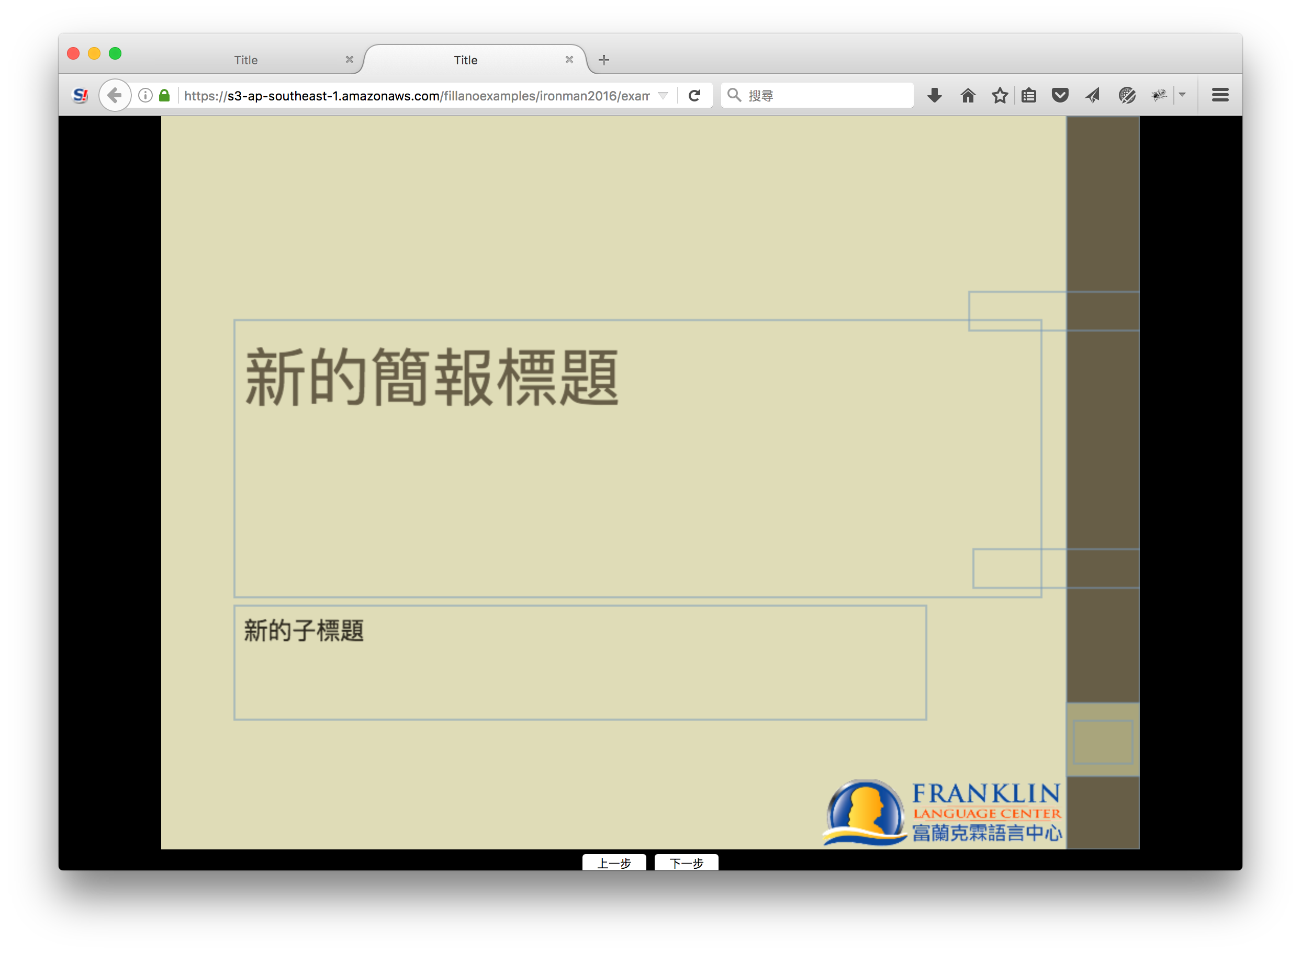Open the extension dropdown arrow next to spider icon

pos(1182,95)
